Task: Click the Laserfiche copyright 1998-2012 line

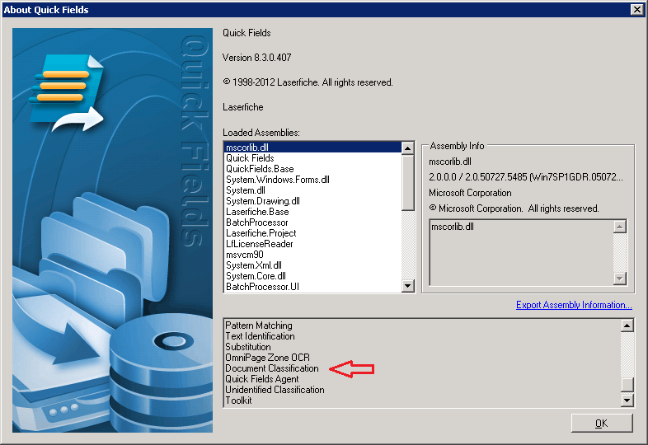Action: coord(308,82)
